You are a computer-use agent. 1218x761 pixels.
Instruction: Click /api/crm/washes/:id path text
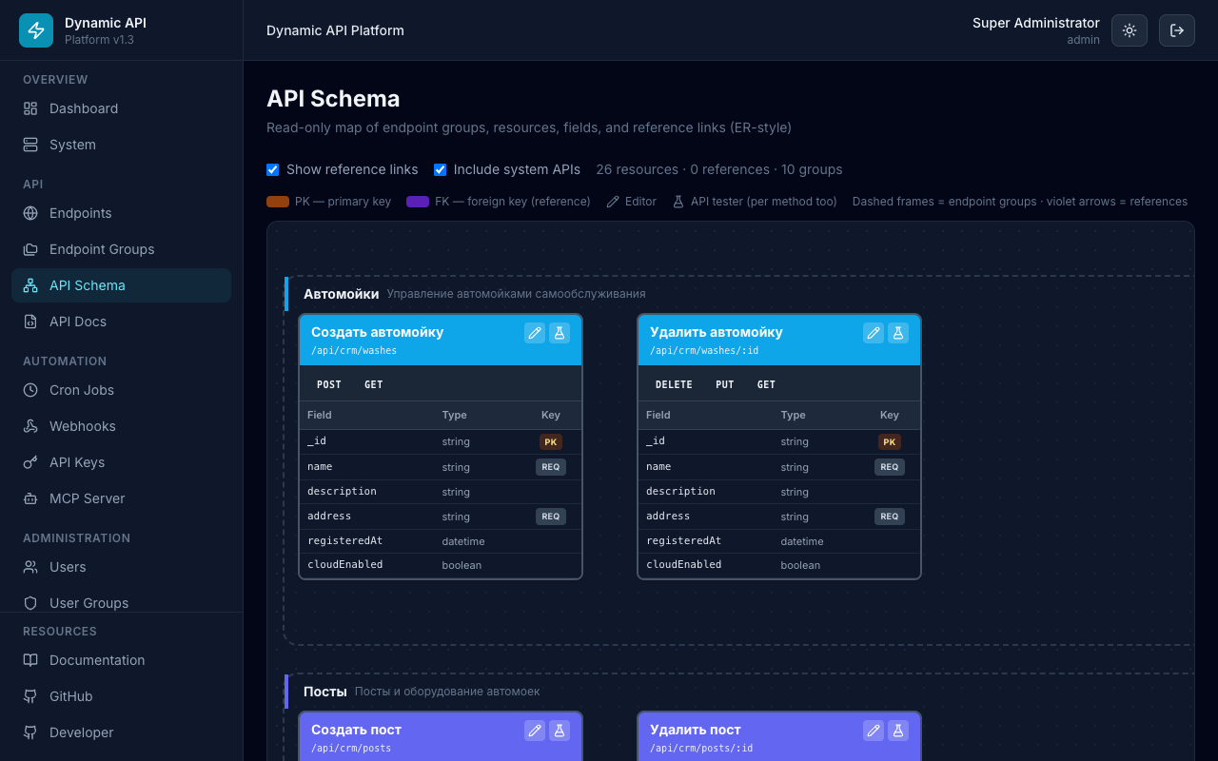pos(704,351)
